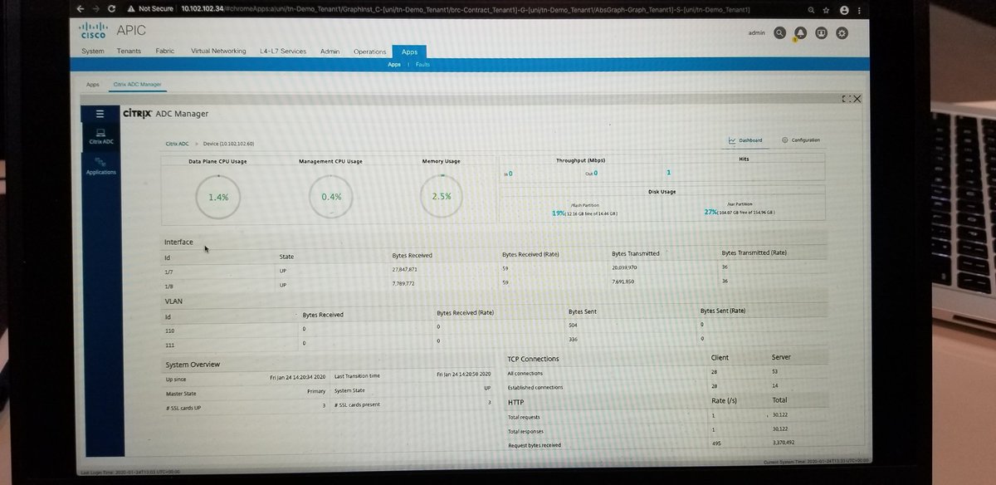Screen dimensions: 996x485
Task: Bookmark page using the star icon
Action: click(828, 10)
